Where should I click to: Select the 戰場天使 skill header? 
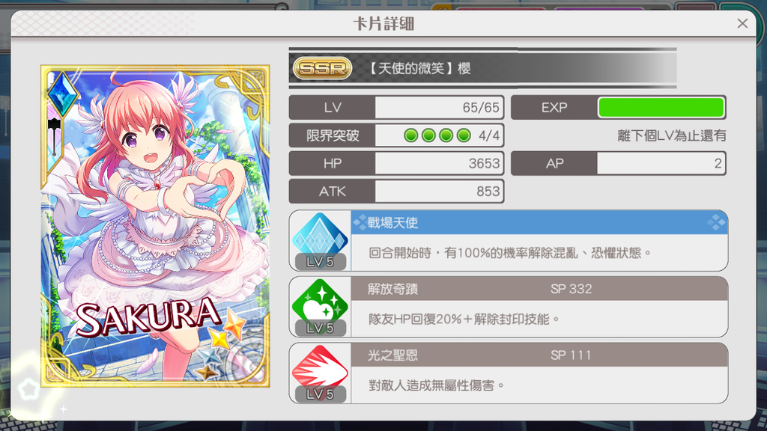click(539, 222)
